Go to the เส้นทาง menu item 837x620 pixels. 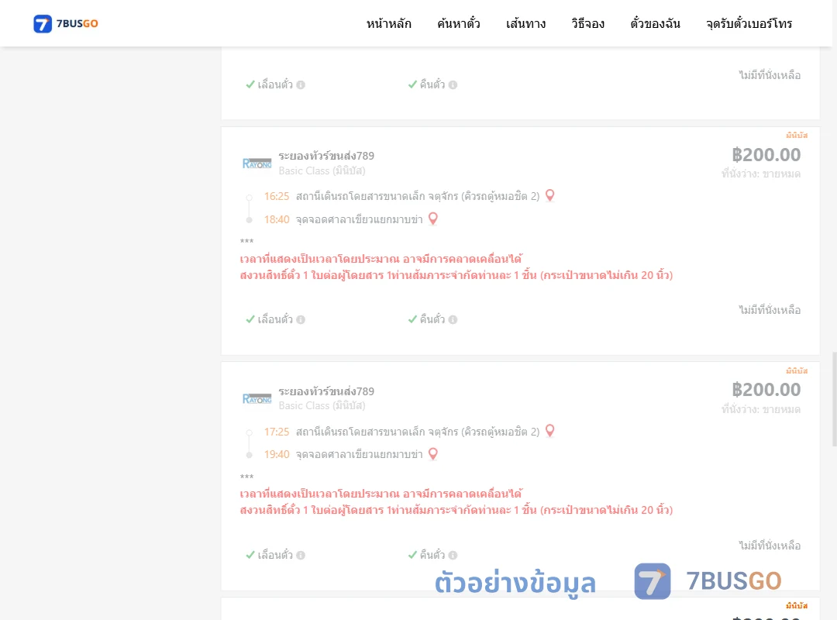525,23
